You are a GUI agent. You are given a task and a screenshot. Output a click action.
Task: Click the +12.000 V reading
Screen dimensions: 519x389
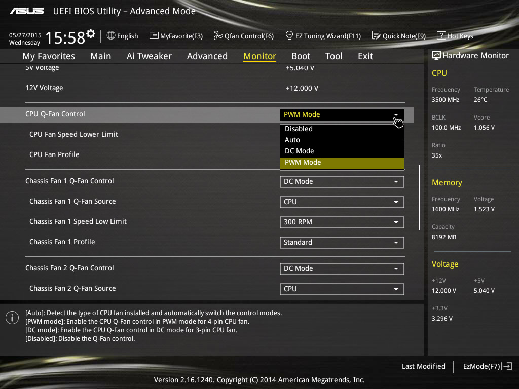(x=302, y=88)
